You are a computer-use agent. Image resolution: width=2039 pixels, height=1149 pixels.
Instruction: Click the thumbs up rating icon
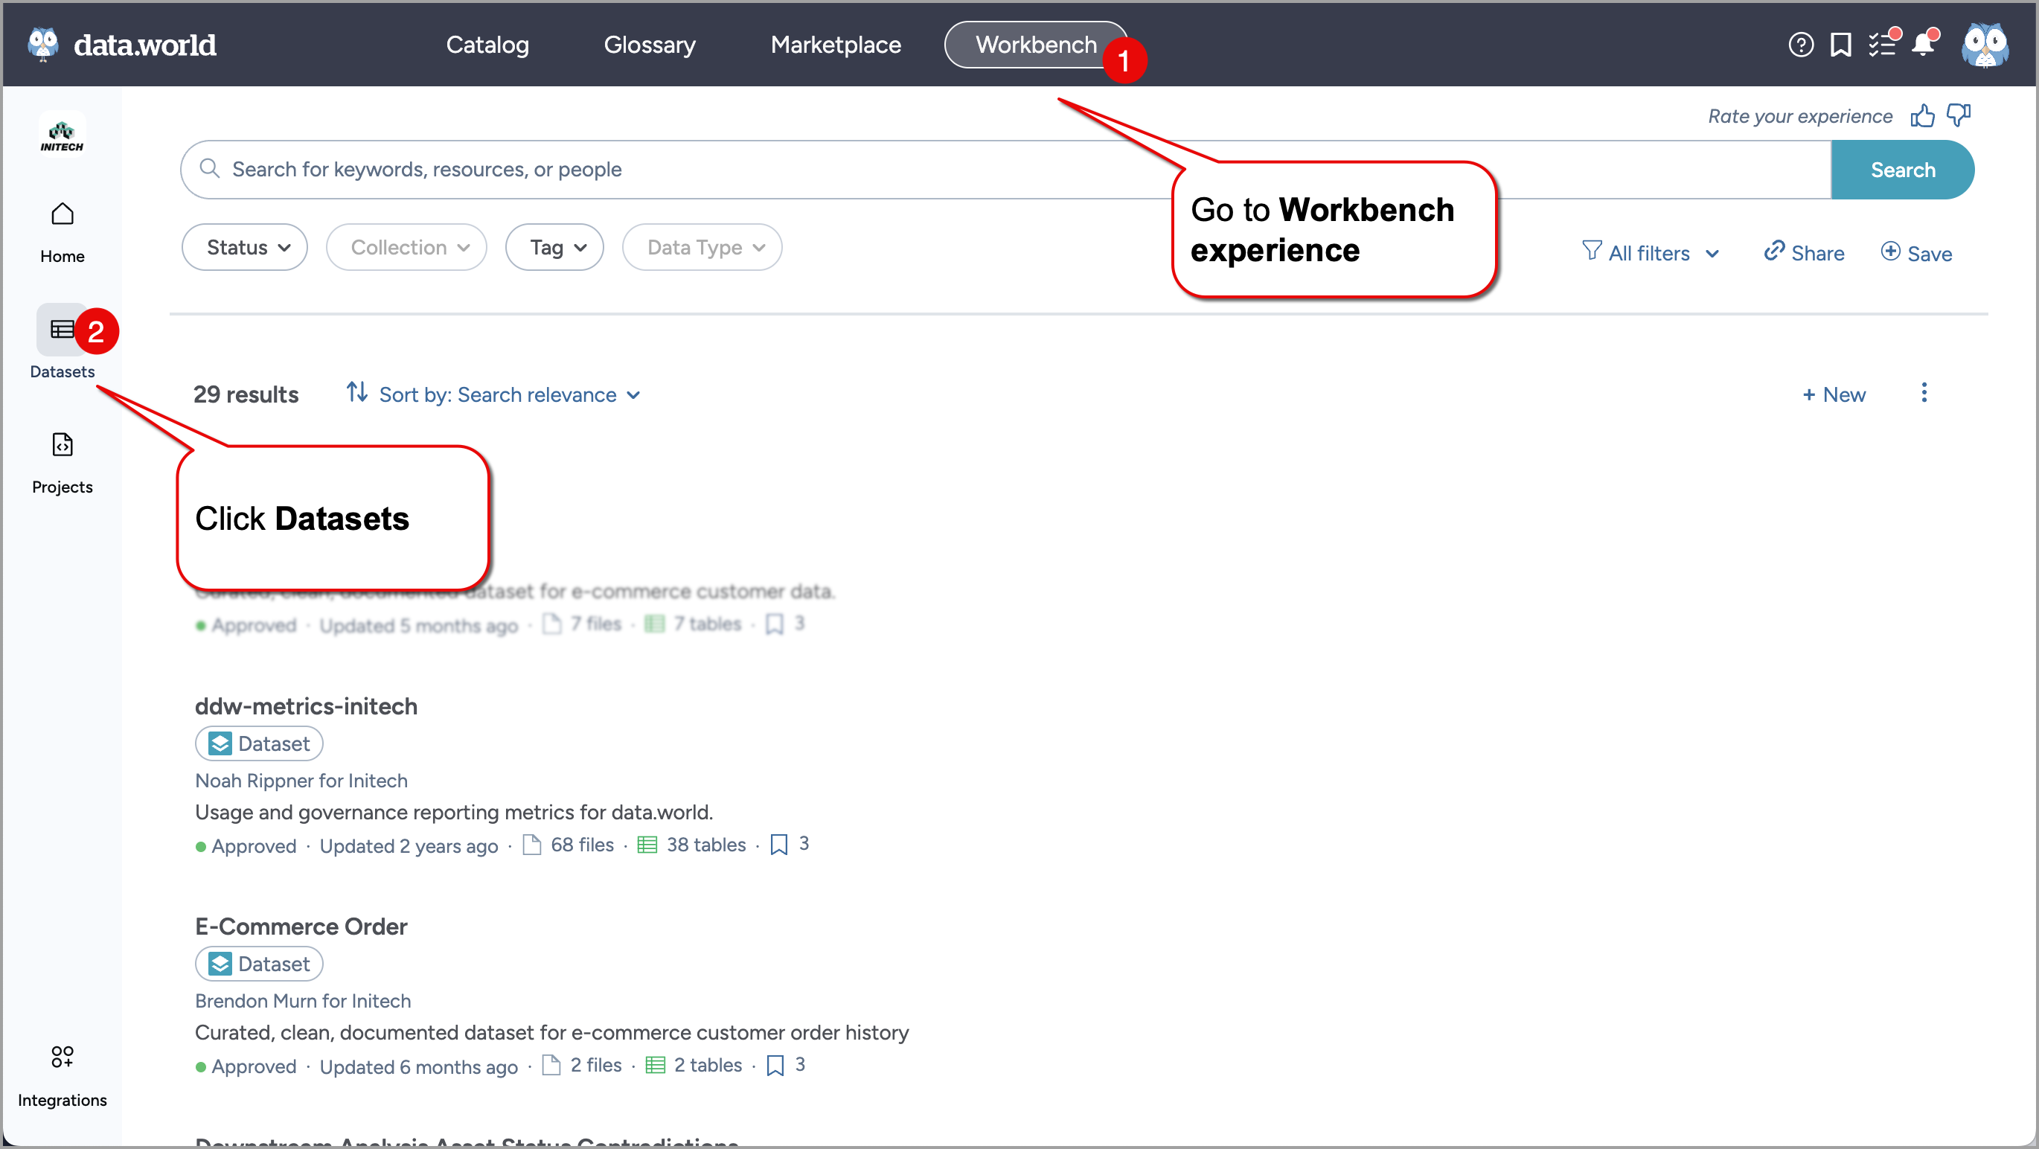click(1922, 116)
